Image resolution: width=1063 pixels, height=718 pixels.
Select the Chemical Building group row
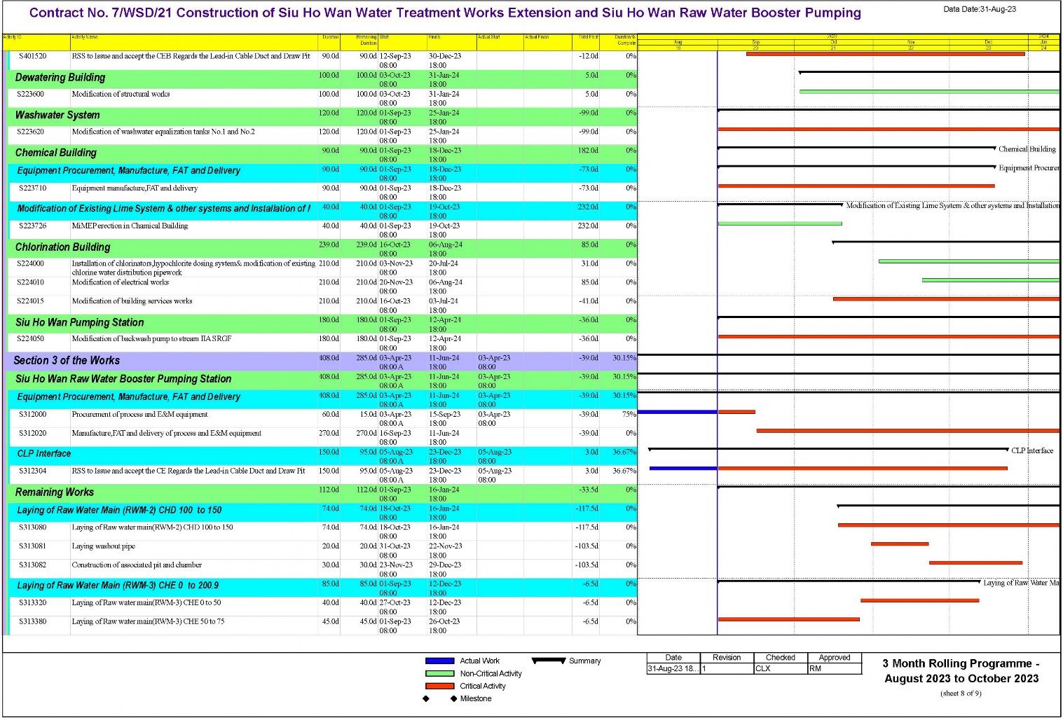[x=322, y=154]
